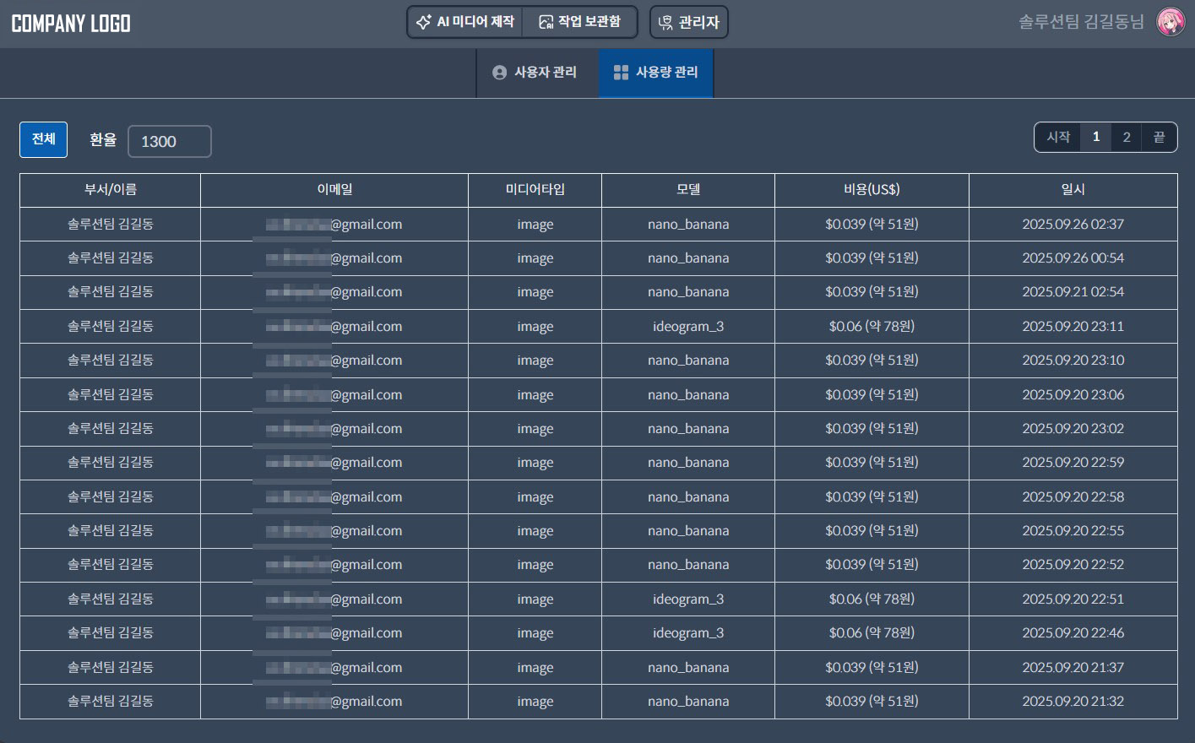Select the 사용량 관리 tab
1195x743 pixels.
point(657,73)
